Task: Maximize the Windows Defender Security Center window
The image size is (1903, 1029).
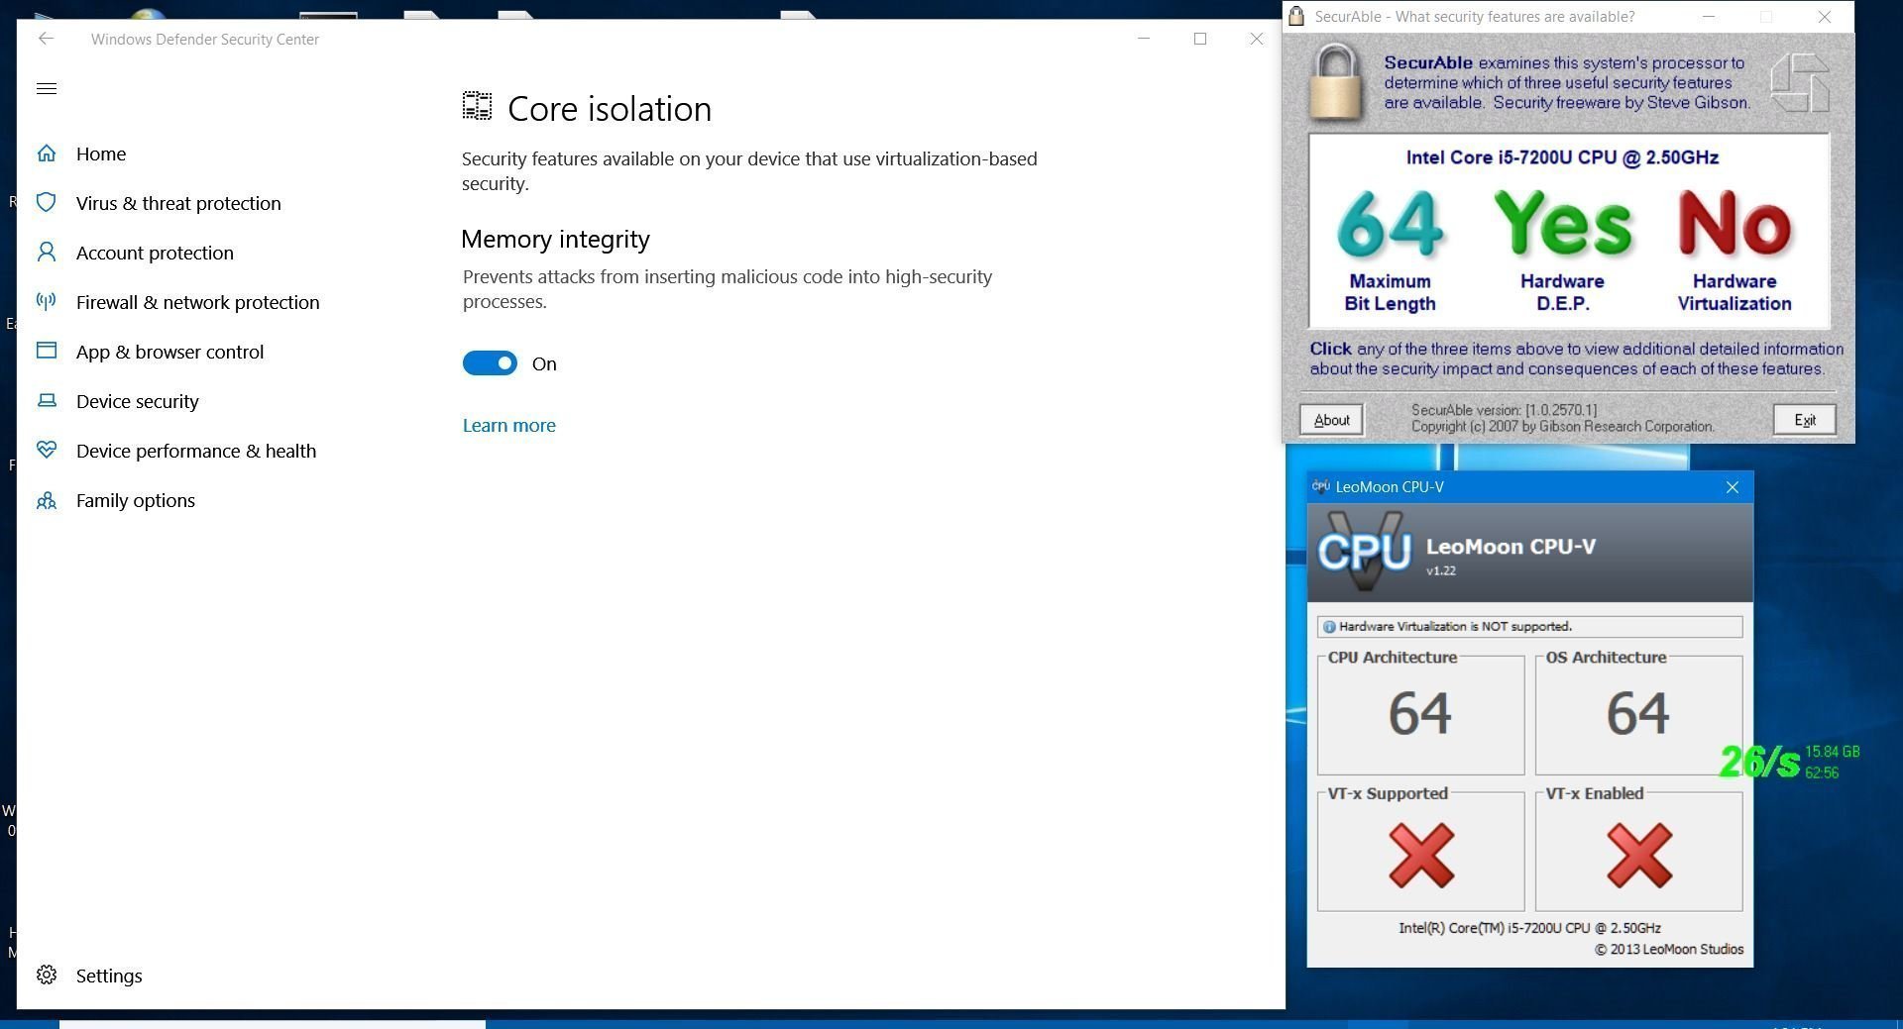Action: click(x=1200, y=39)
